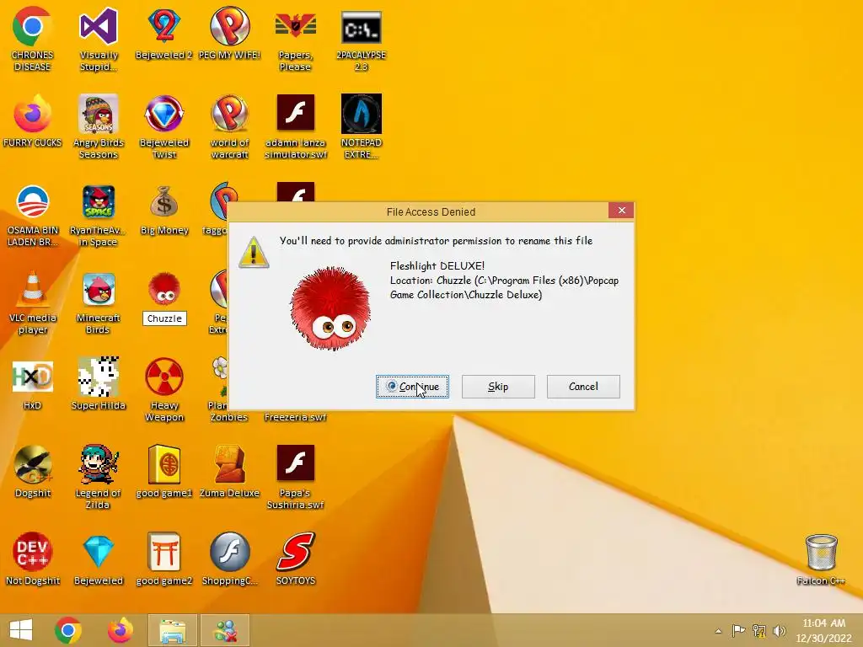The height and width of the screenshot is (647, 863).
Task: Open the network tray icon
Action: tap(759, 630)
